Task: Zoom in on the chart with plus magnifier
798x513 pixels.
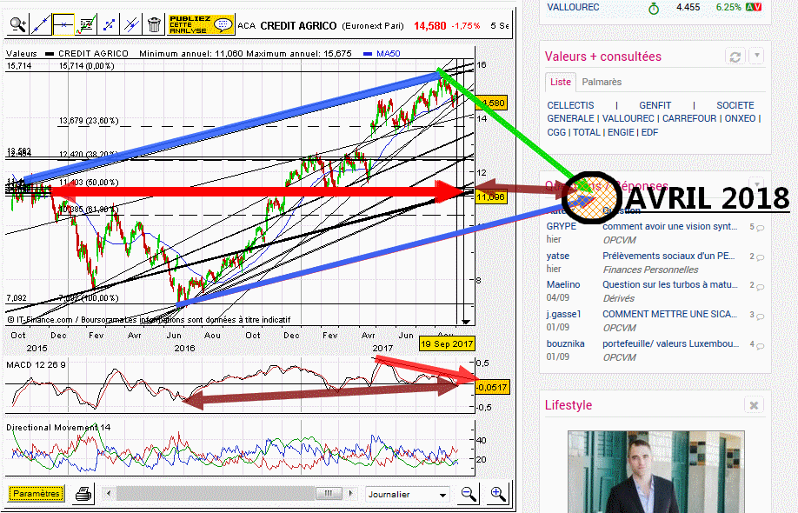Action: [498, 494]
